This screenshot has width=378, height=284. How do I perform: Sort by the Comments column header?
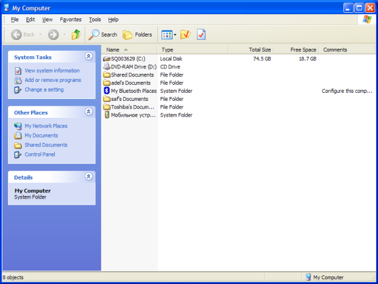click(347, 49)
